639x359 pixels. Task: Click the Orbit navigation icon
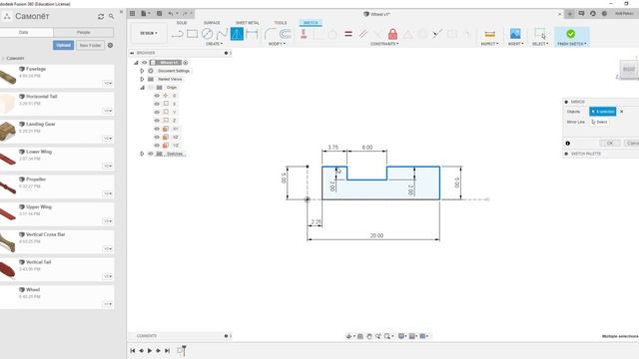tap(348, 336)
